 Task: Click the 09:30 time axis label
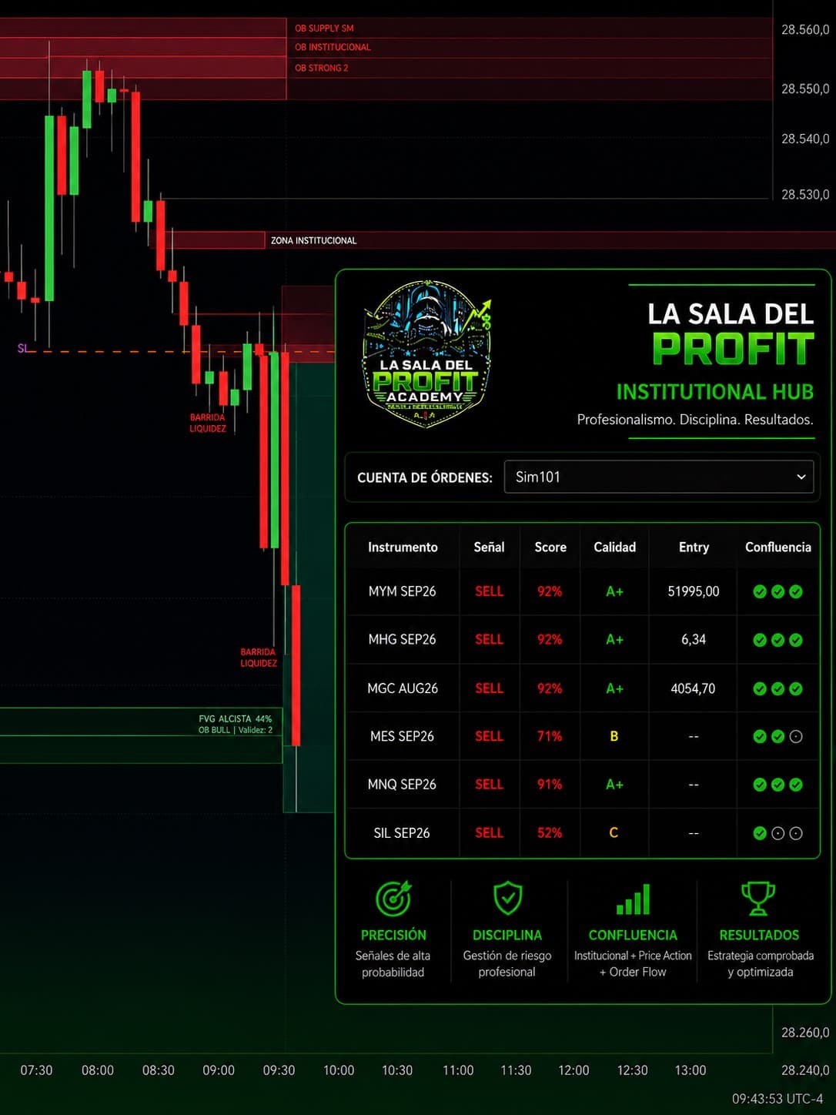[279, 1070]
